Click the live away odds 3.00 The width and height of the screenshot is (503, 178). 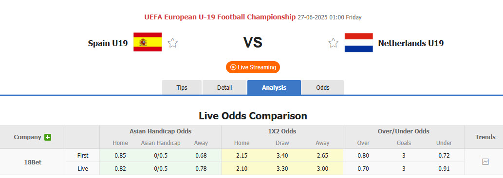tap(322, 168)
